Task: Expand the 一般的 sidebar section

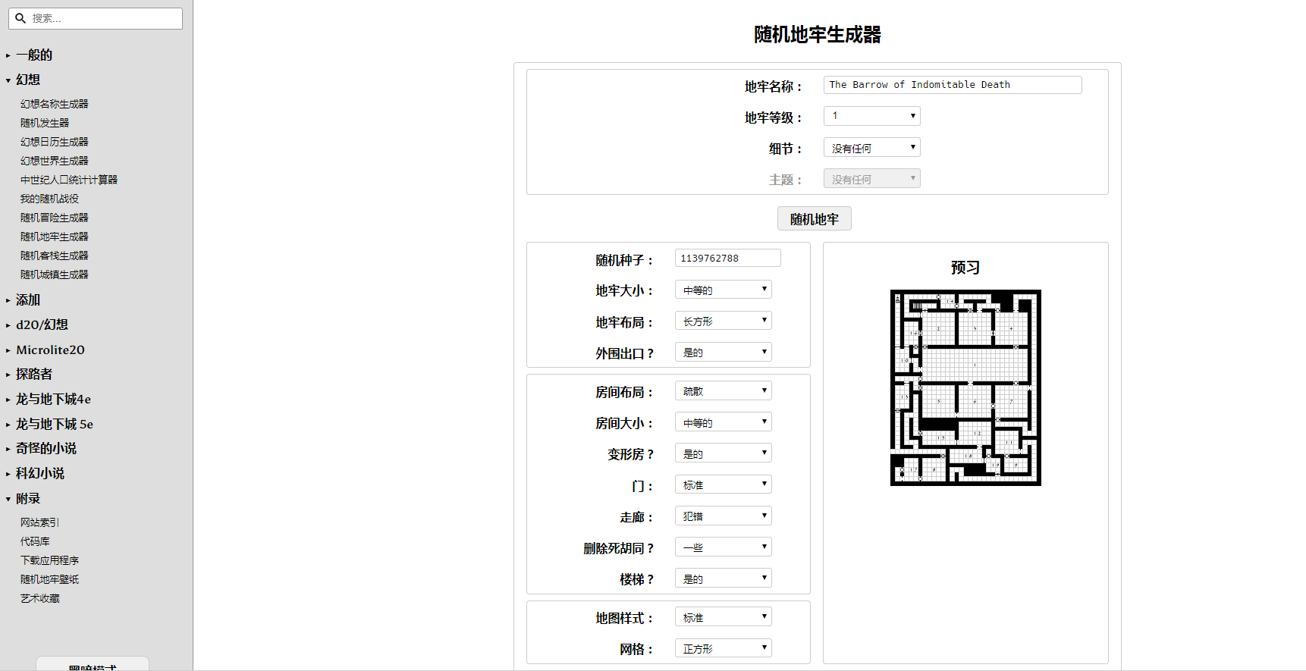Action: point(34,55)
